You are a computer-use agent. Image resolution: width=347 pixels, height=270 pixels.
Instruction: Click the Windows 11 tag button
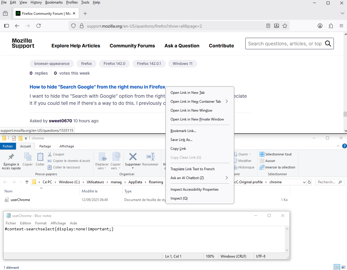tap(182, 64)
